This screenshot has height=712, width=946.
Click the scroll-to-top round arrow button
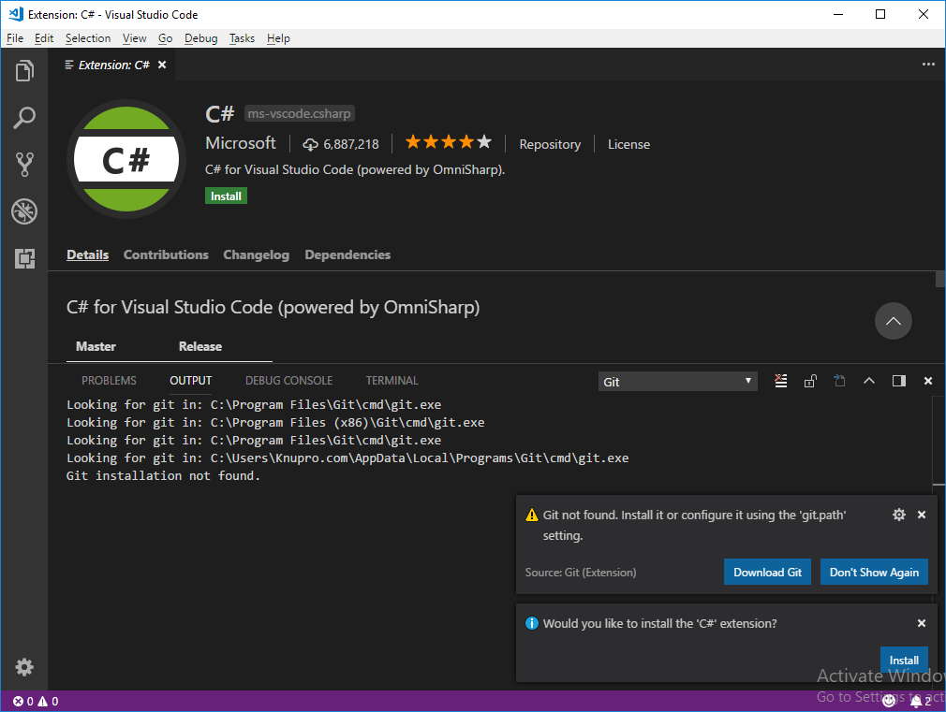[893, 321]
